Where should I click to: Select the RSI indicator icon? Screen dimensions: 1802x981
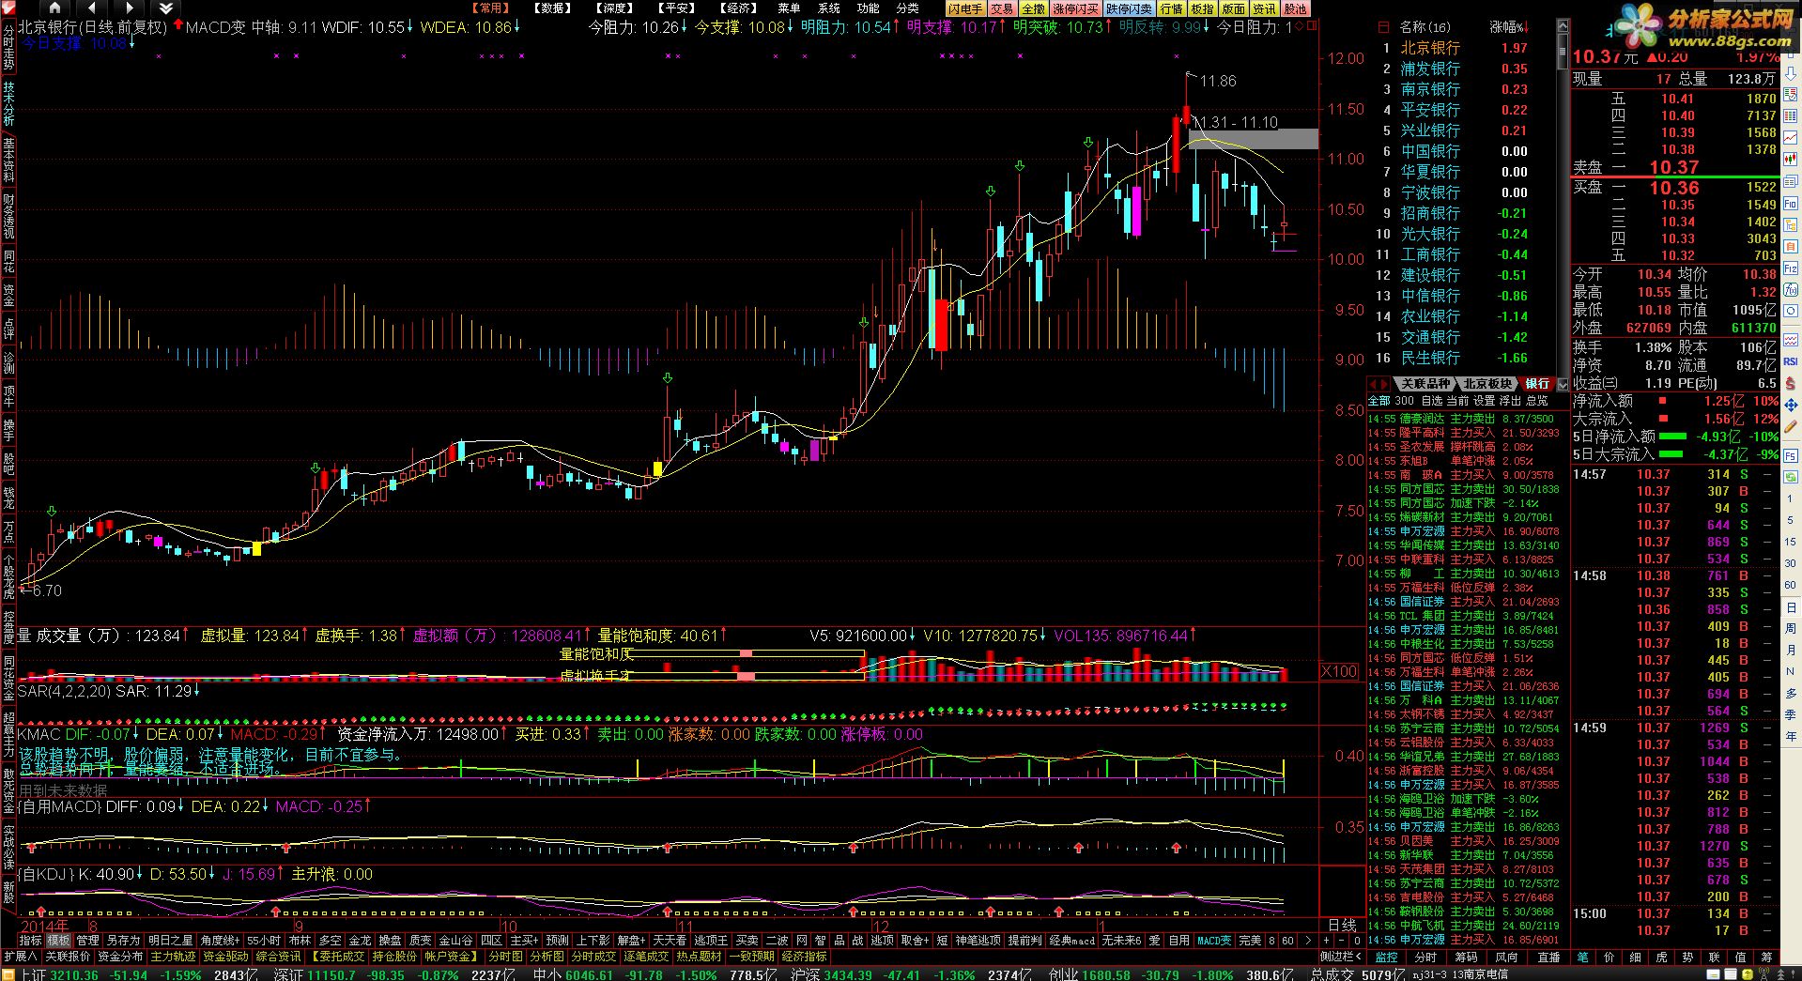click(1791, 361)
